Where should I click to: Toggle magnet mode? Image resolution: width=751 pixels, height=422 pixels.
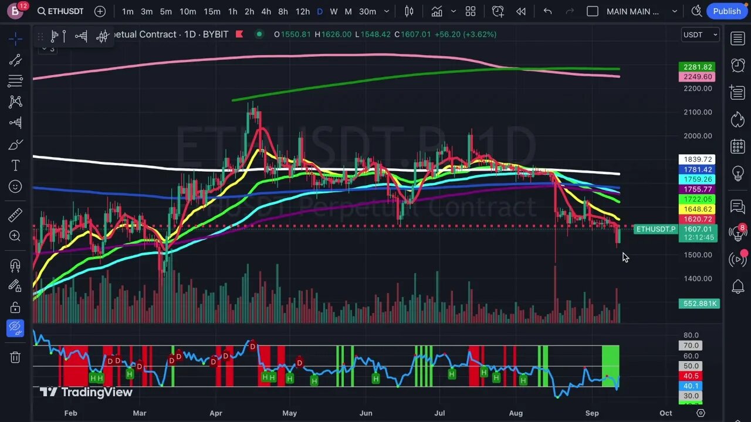click(16, 265)
